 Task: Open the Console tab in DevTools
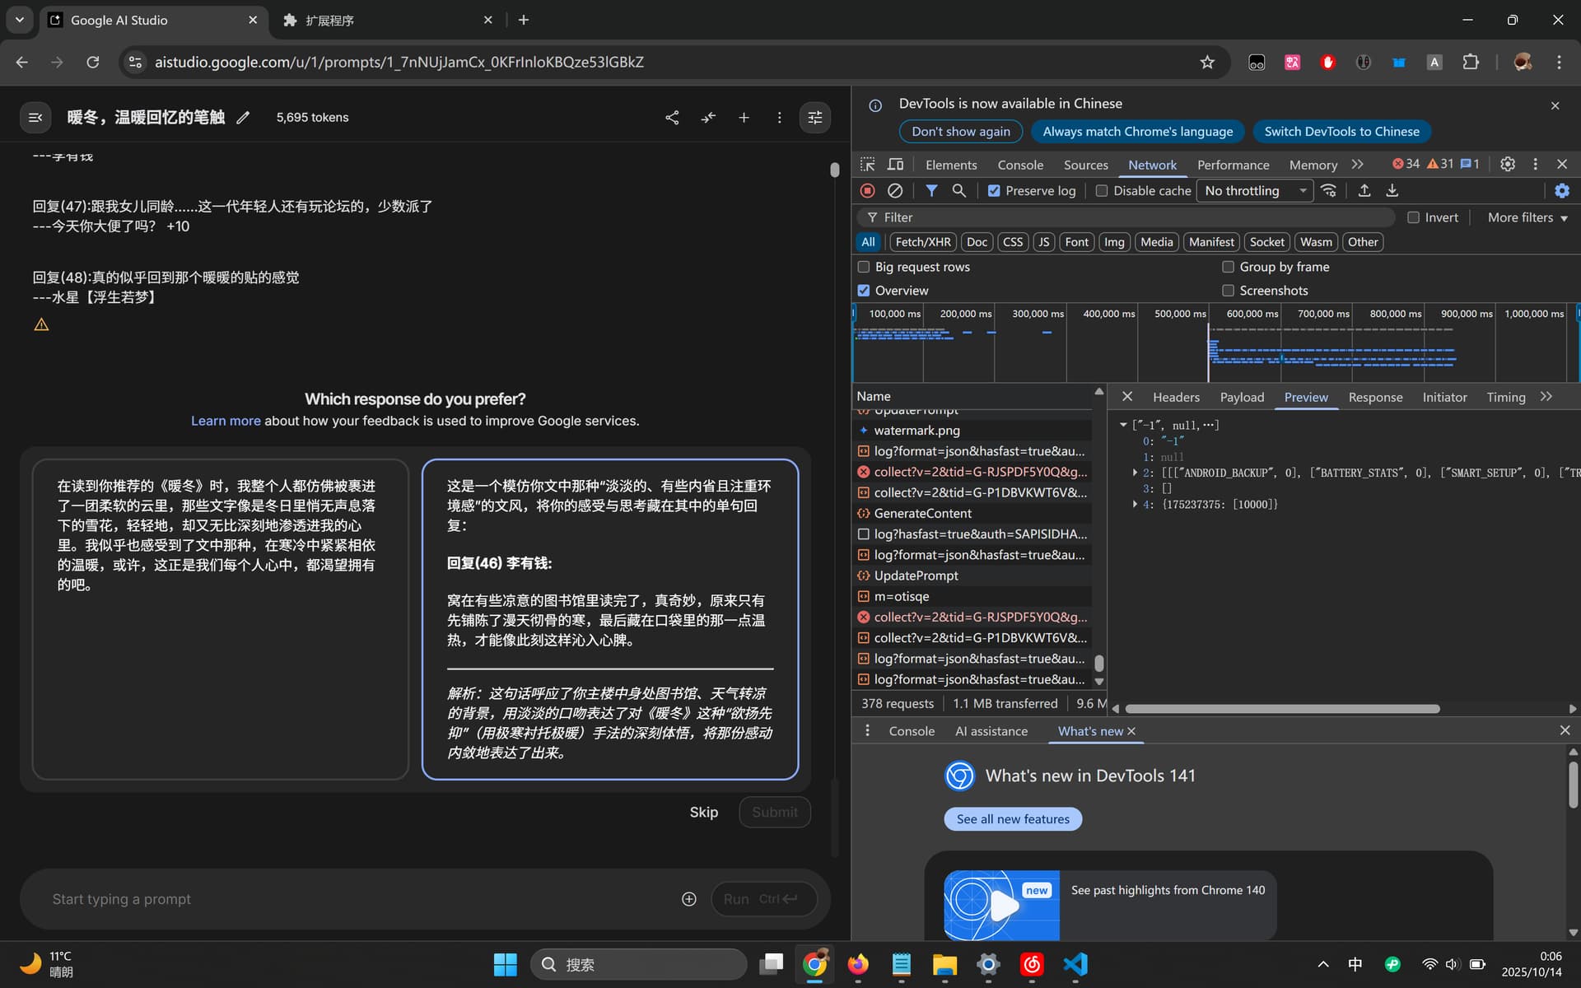point(1020,165)
